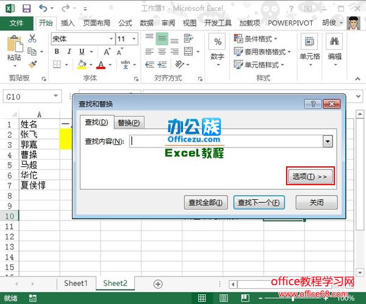Screen dimensions: 366x304
Task: Click the cell borders icon
Action: (x=57, y=64)
